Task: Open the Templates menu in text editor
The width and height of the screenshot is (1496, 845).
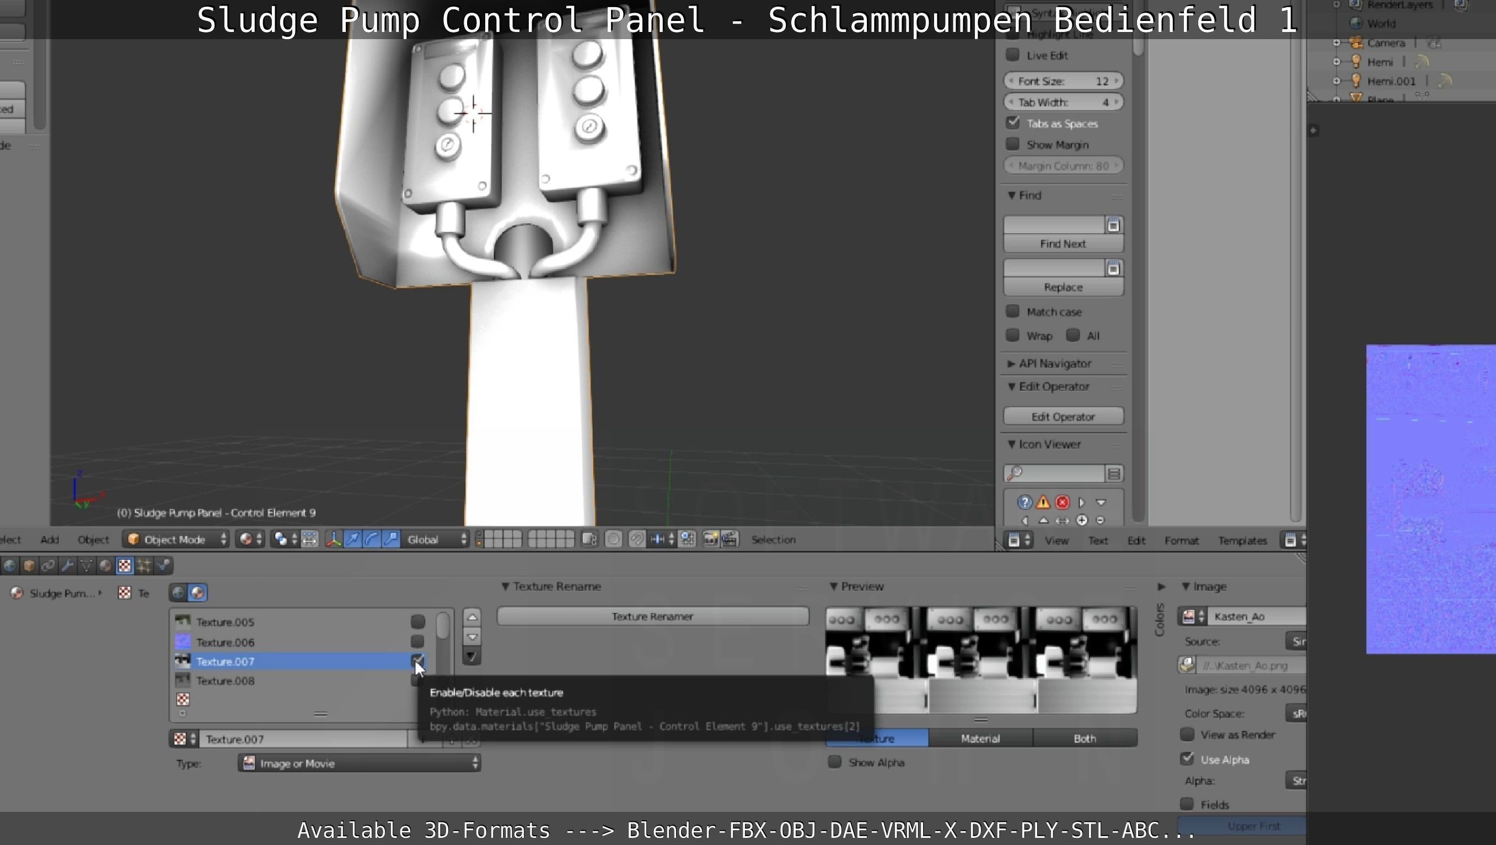Action: [1242, 540]
